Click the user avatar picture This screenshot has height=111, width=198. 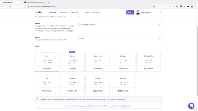(138, 12)
